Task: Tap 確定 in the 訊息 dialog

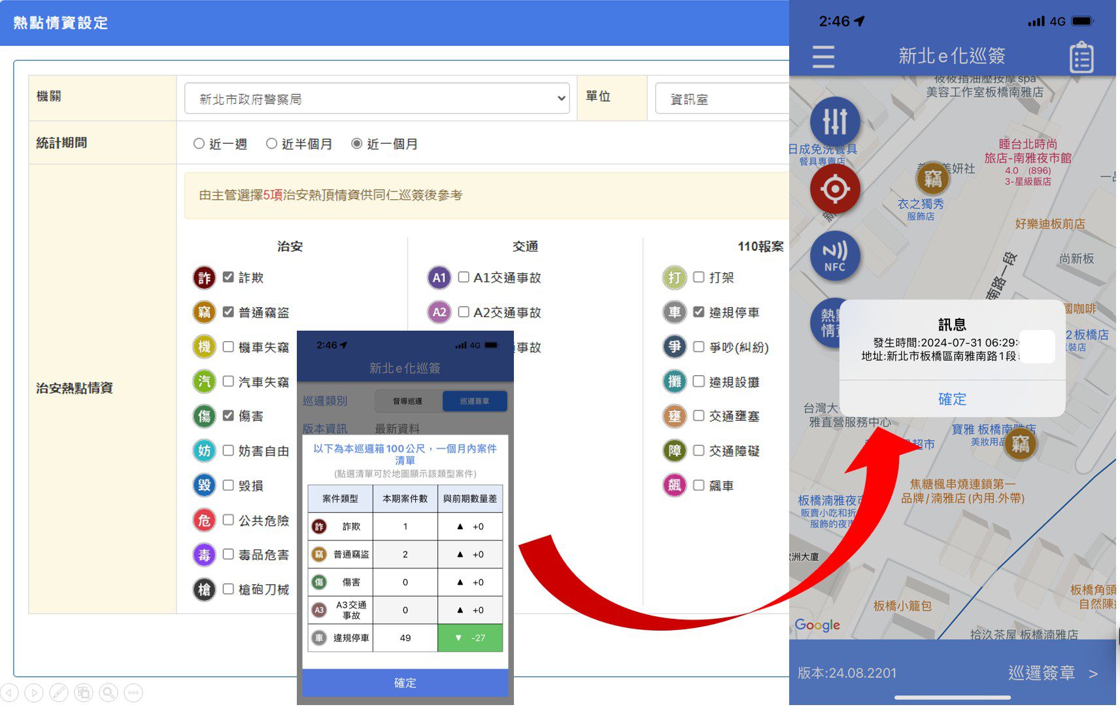Action: 952,399
